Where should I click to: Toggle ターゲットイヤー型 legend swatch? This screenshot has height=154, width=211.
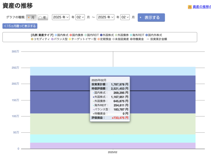tap(70, 39)
